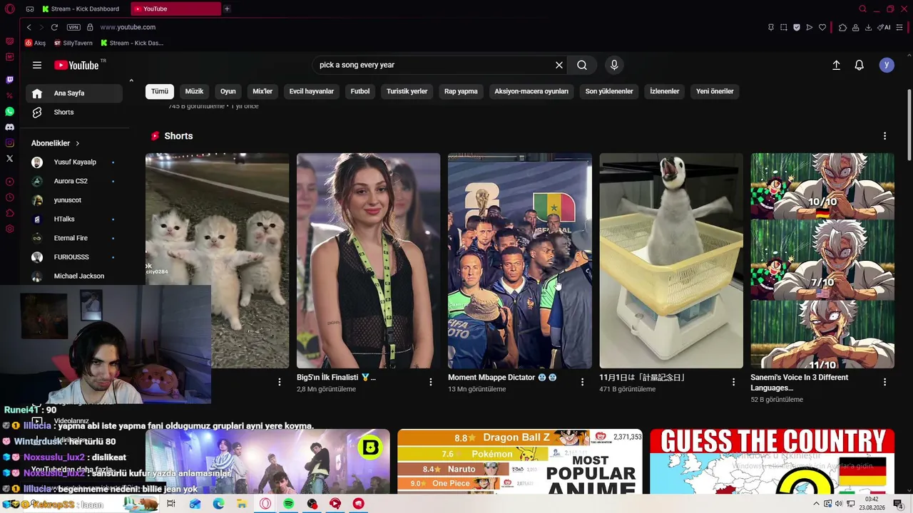Open WhatsApp in the Opera sidebar
The image size is (913, 513).
click(x=9, y=112)
